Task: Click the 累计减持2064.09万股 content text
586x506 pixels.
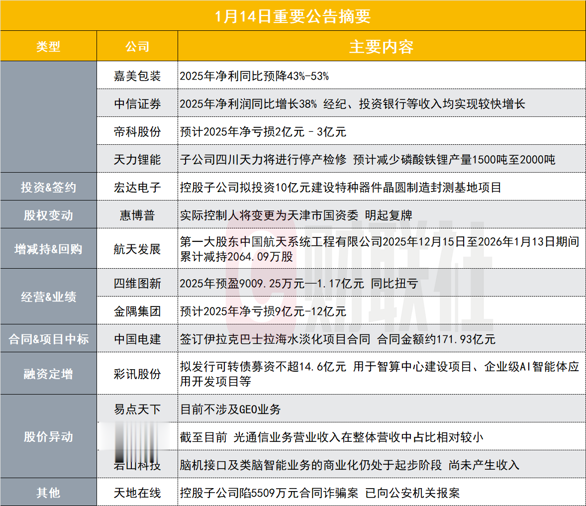Action: (x=380, y=249)
